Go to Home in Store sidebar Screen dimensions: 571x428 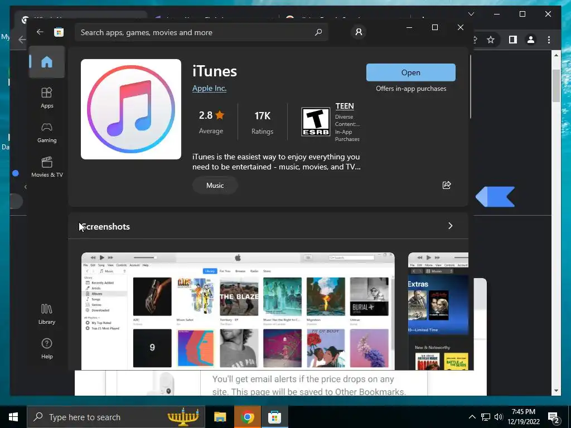pos(47,62)
